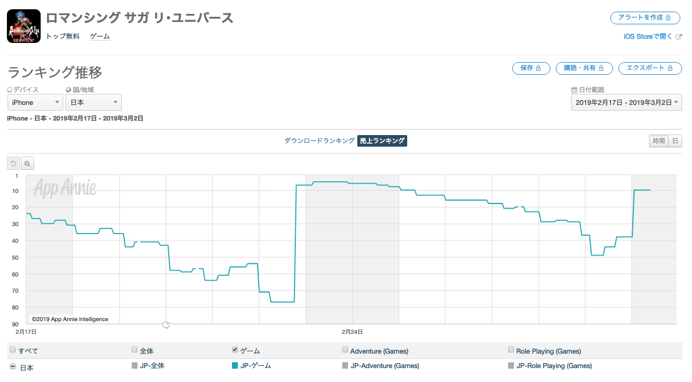Check the すべて checkbox
This screenshot has width=692, height=382.
[13, 350]
